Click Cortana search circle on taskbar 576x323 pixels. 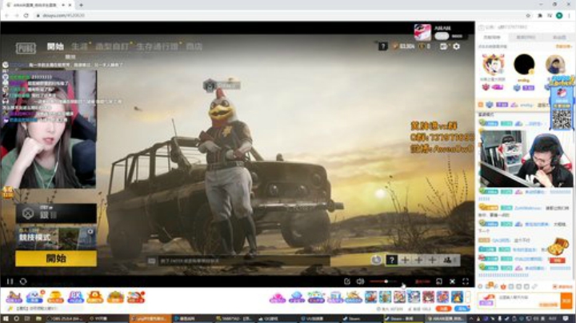coord(17,318)
